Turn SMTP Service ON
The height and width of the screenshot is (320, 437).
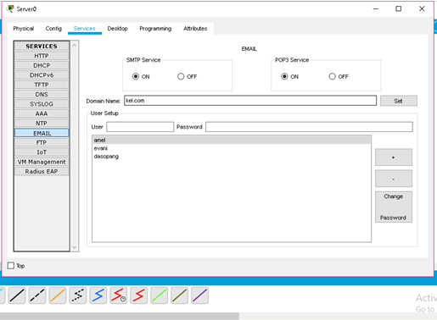pyautogui.click(x=136, y=76)
